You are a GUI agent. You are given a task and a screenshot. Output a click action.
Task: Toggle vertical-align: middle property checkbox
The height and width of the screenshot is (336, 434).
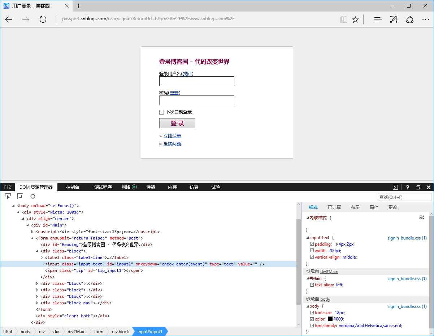click(x=312, y=257)
